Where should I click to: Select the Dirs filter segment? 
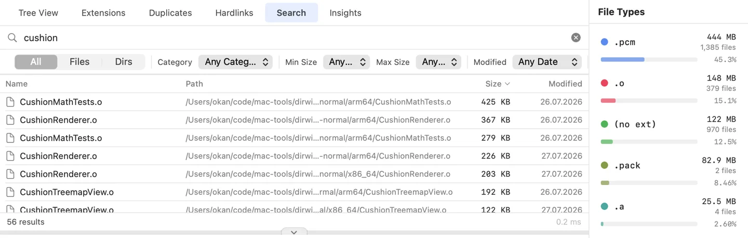click(124, 62)
